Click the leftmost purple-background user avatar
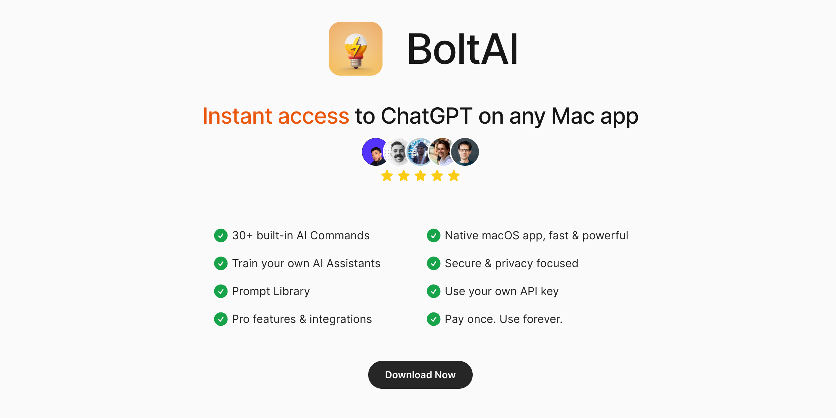 (x=373, y=152)
